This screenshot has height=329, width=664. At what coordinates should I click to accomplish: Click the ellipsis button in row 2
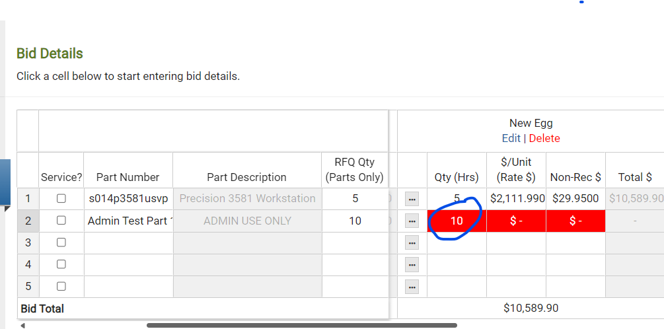click(x=412, y=221)
